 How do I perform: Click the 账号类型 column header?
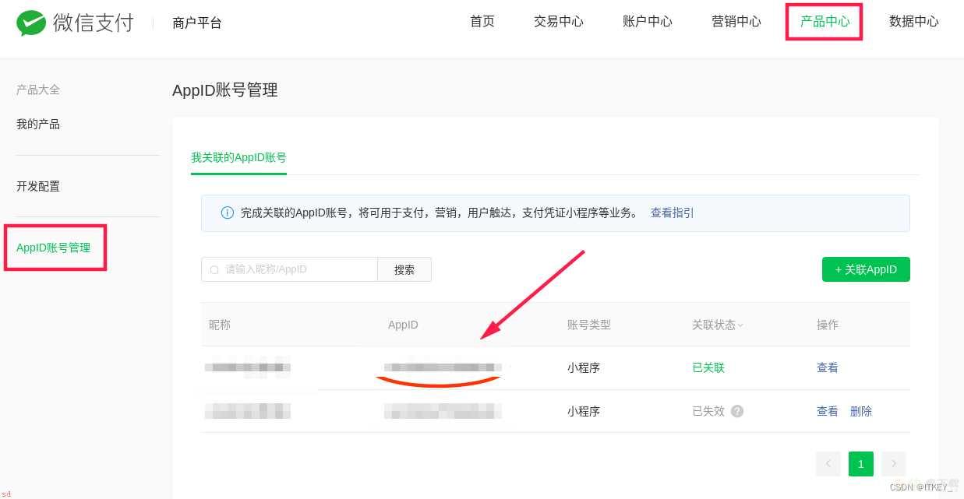coord(589,325)
